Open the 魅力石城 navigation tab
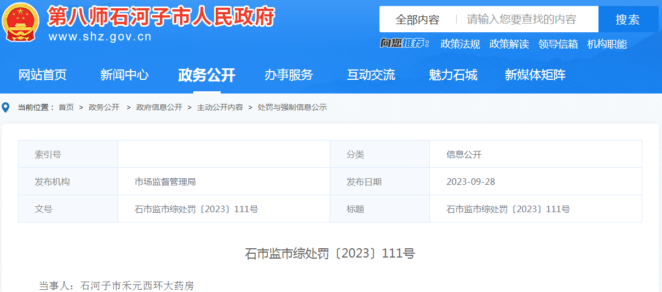 click(x=453, y=75)
